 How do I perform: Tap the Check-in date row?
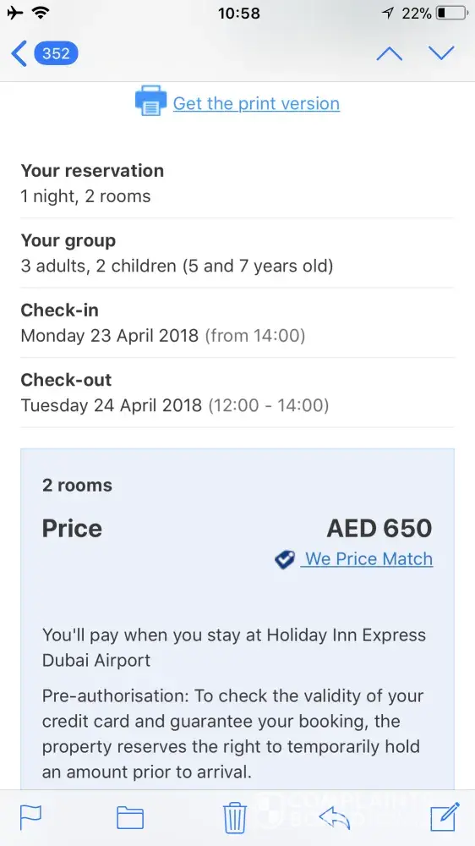237,322
